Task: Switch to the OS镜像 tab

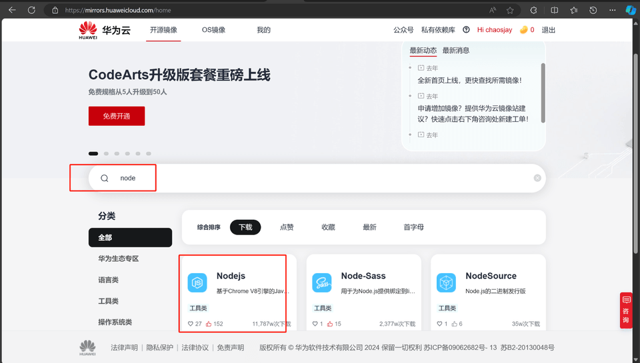Action: (213, 30)
